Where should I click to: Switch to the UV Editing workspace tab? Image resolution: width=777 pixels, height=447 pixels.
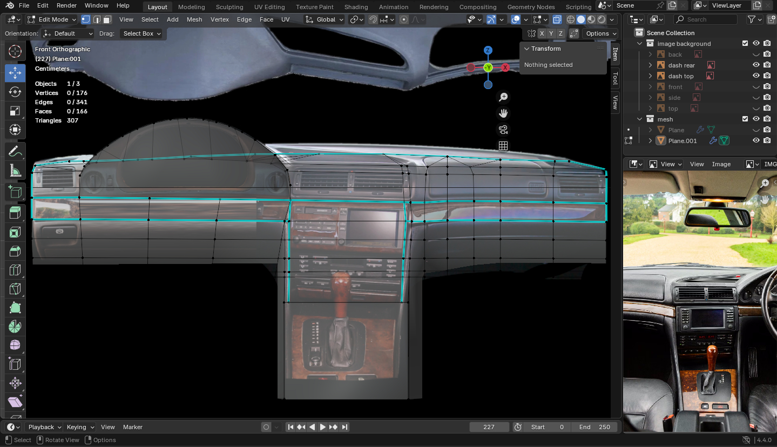pos(269,7)
